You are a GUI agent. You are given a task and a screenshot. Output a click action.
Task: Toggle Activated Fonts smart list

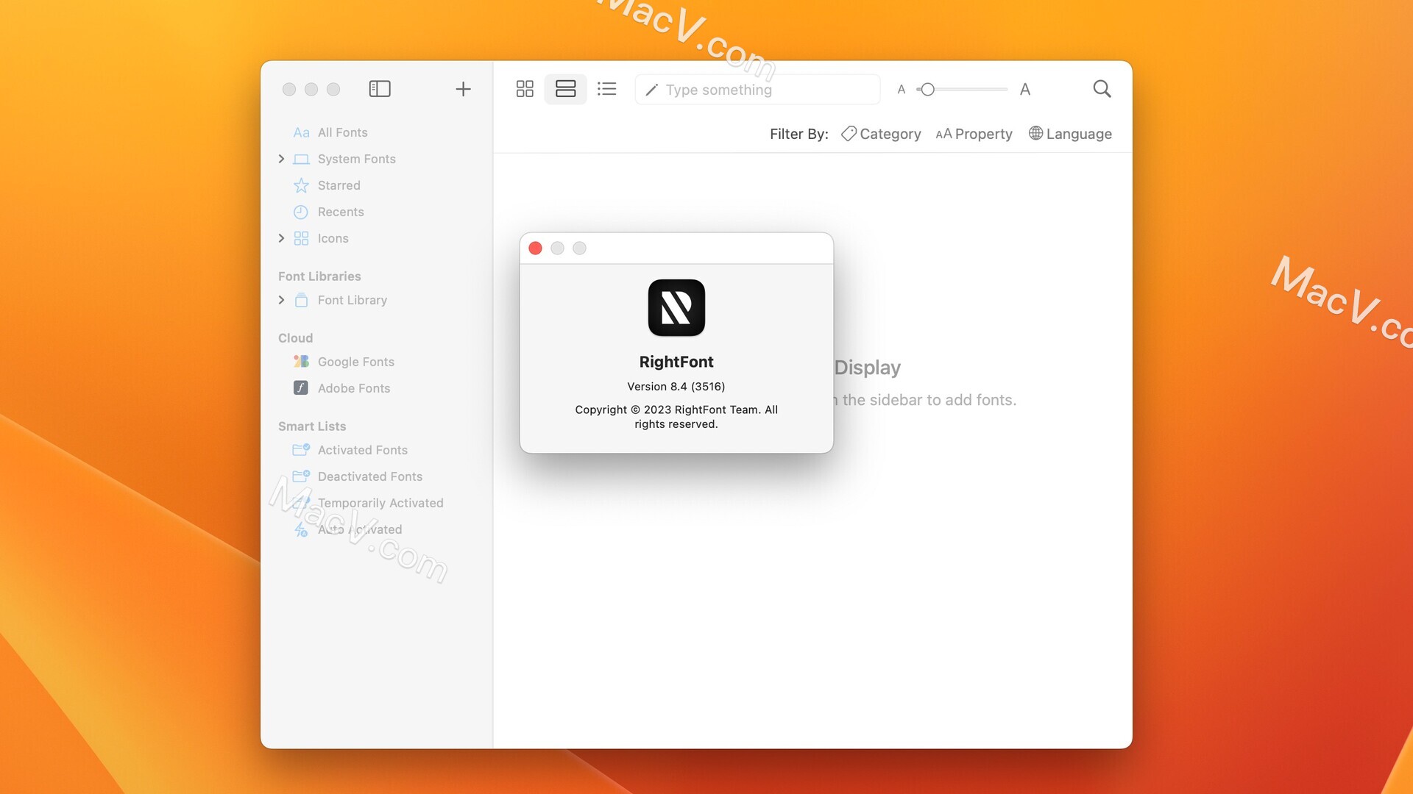tap(362, 450)
